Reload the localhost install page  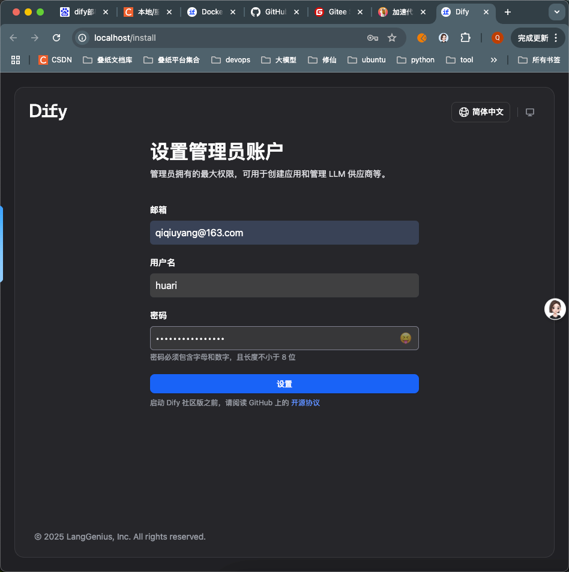tap(56, 38)
